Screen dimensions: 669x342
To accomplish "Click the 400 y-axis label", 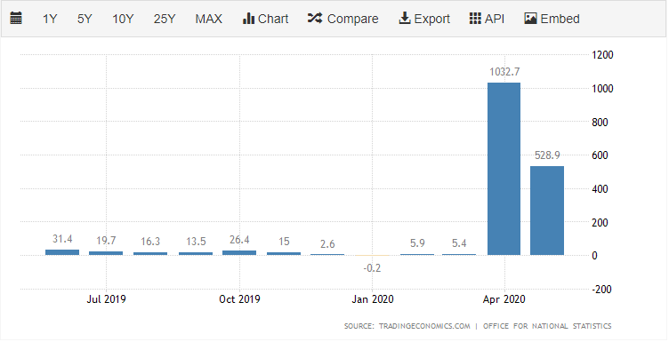I will 600,188.
